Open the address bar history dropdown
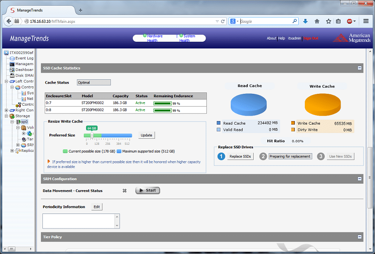This screenshot has width=375, height=254. point(217,21)
